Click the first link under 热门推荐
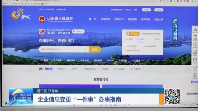The width and height of the screenshot is (198, 111). (62, 69)
